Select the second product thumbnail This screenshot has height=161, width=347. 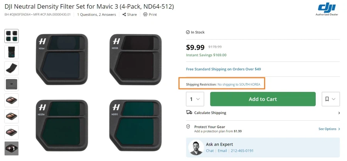(x=12, y=52)
